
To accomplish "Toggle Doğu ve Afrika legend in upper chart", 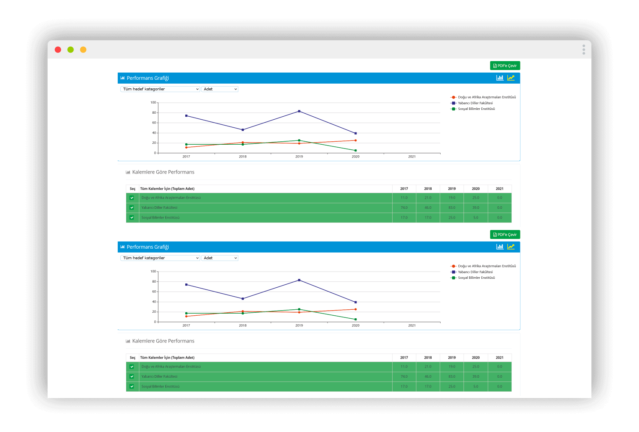I will tap(483, 97).
